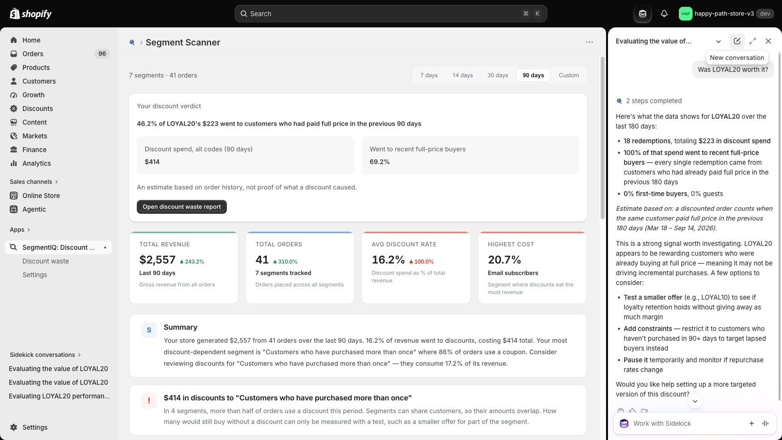
Task: Click the dev badge next to store name
Action: click(x=765, y=14)
